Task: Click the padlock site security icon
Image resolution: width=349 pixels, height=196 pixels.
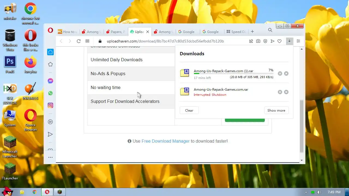Action: point(100,41)
